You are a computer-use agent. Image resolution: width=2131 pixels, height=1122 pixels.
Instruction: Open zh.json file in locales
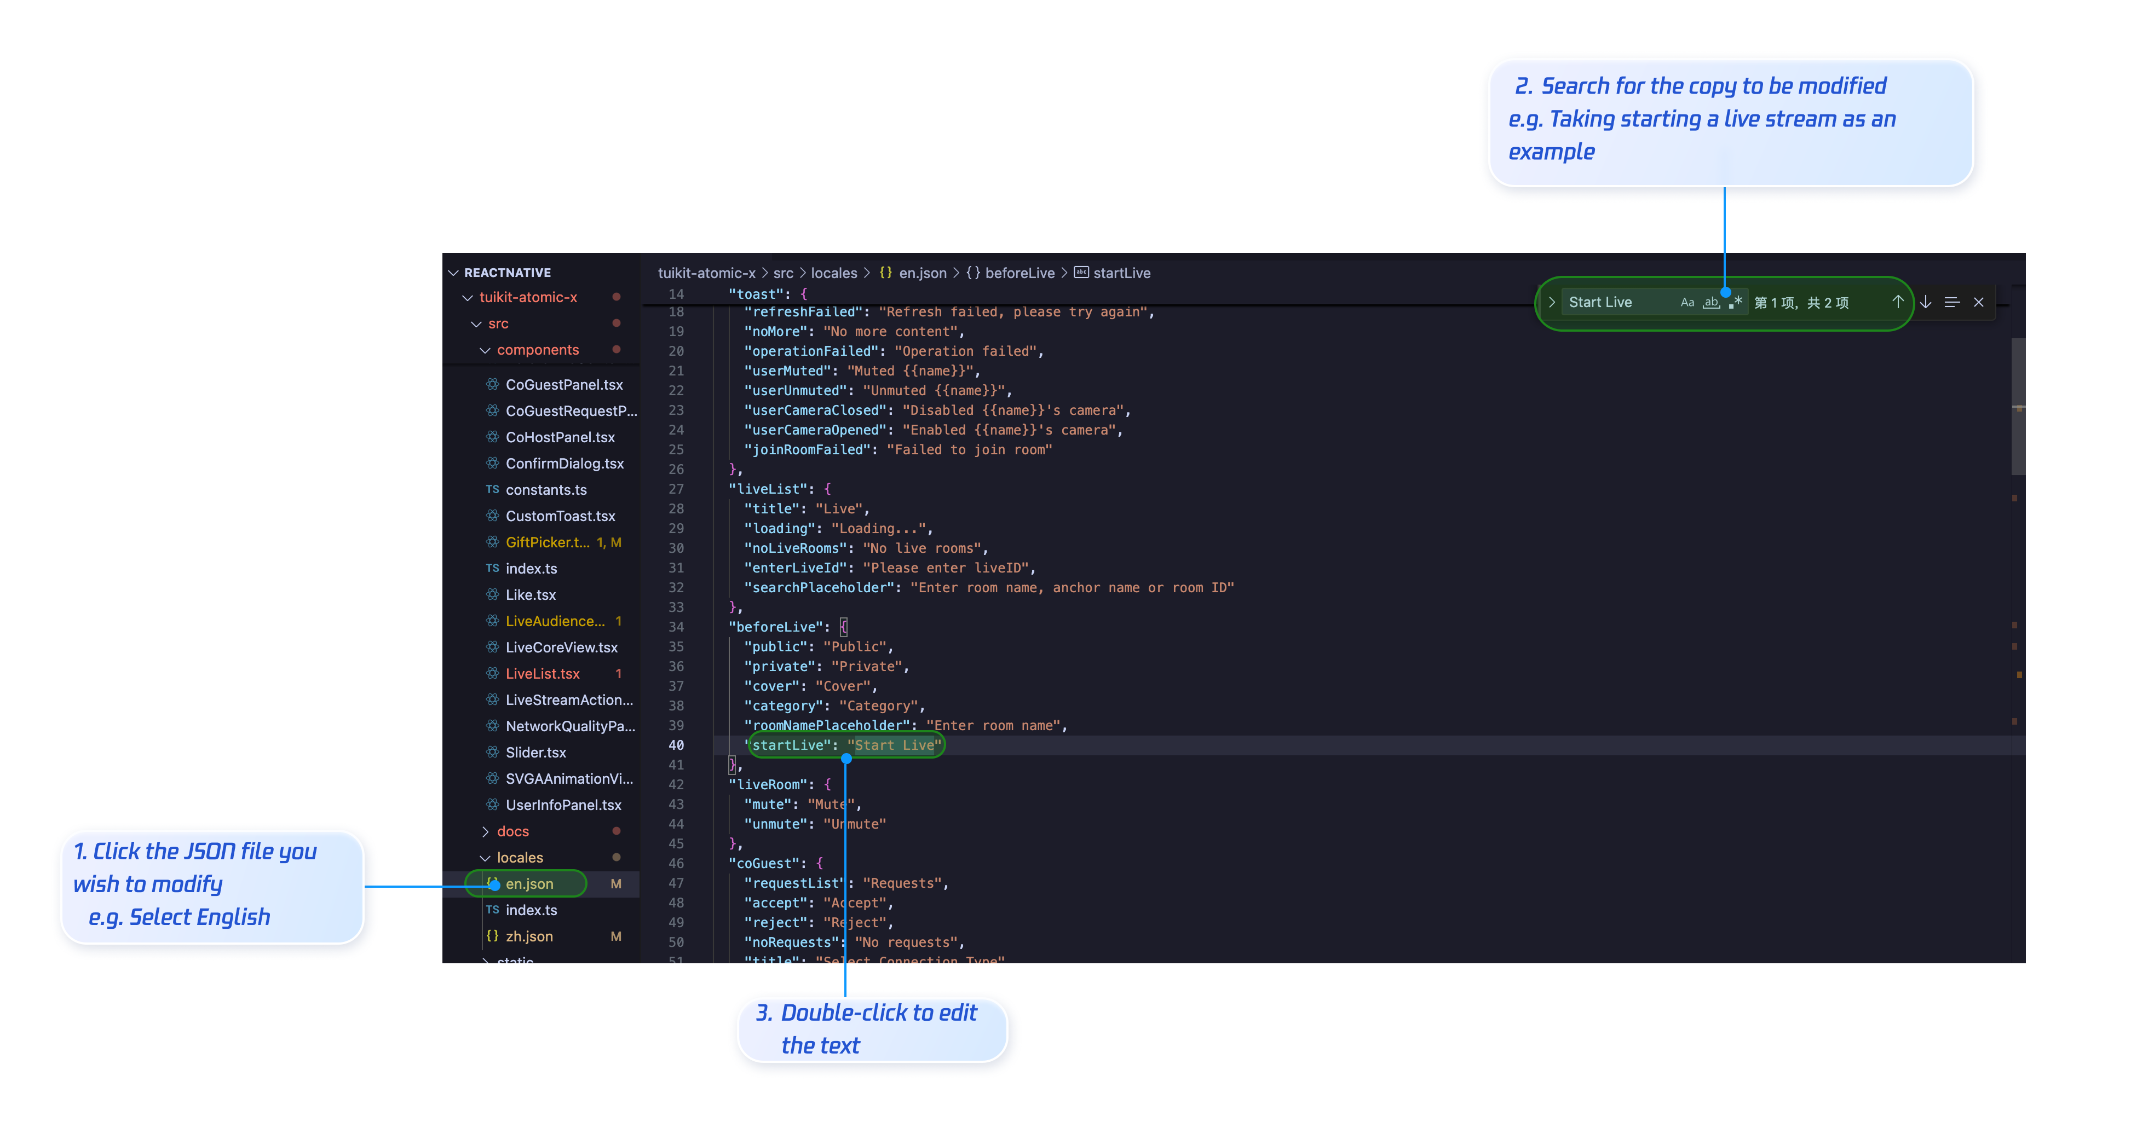pyautogui.click(x=529, y=936)
